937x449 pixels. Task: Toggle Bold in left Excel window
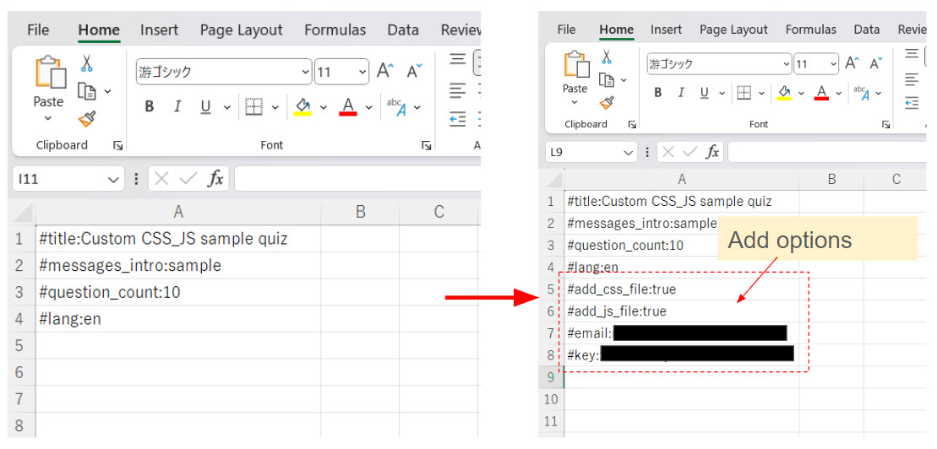(x=150, y=107)
